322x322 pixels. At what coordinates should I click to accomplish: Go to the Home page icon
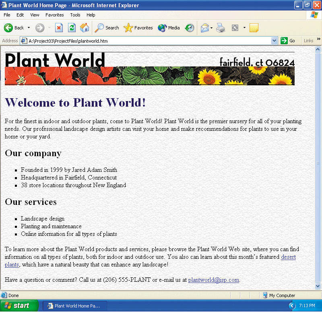click(x=85, y=28)
